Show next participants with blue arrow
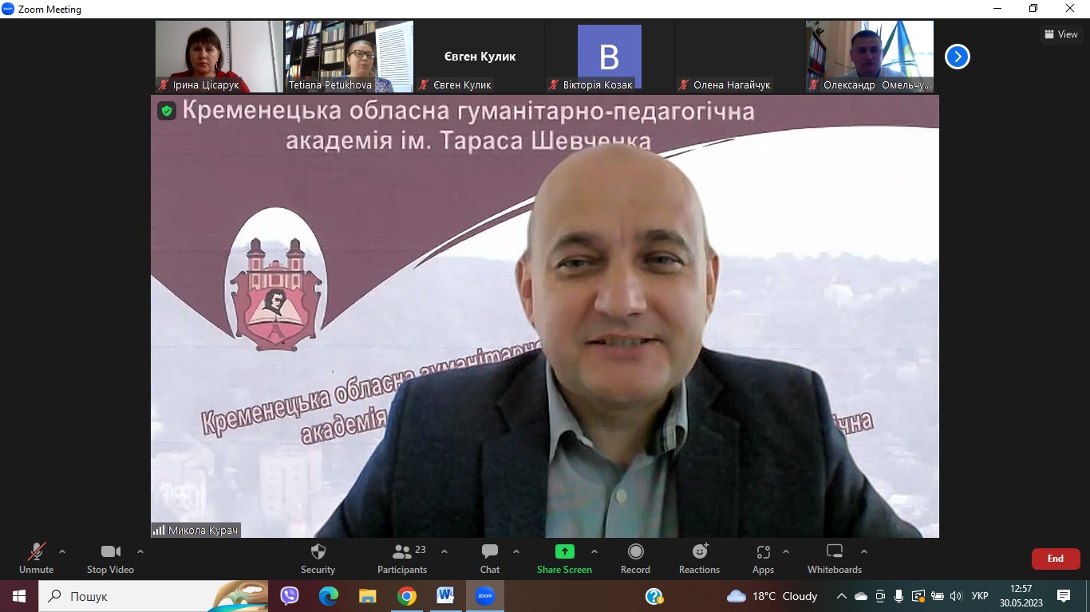 [957, 57]
